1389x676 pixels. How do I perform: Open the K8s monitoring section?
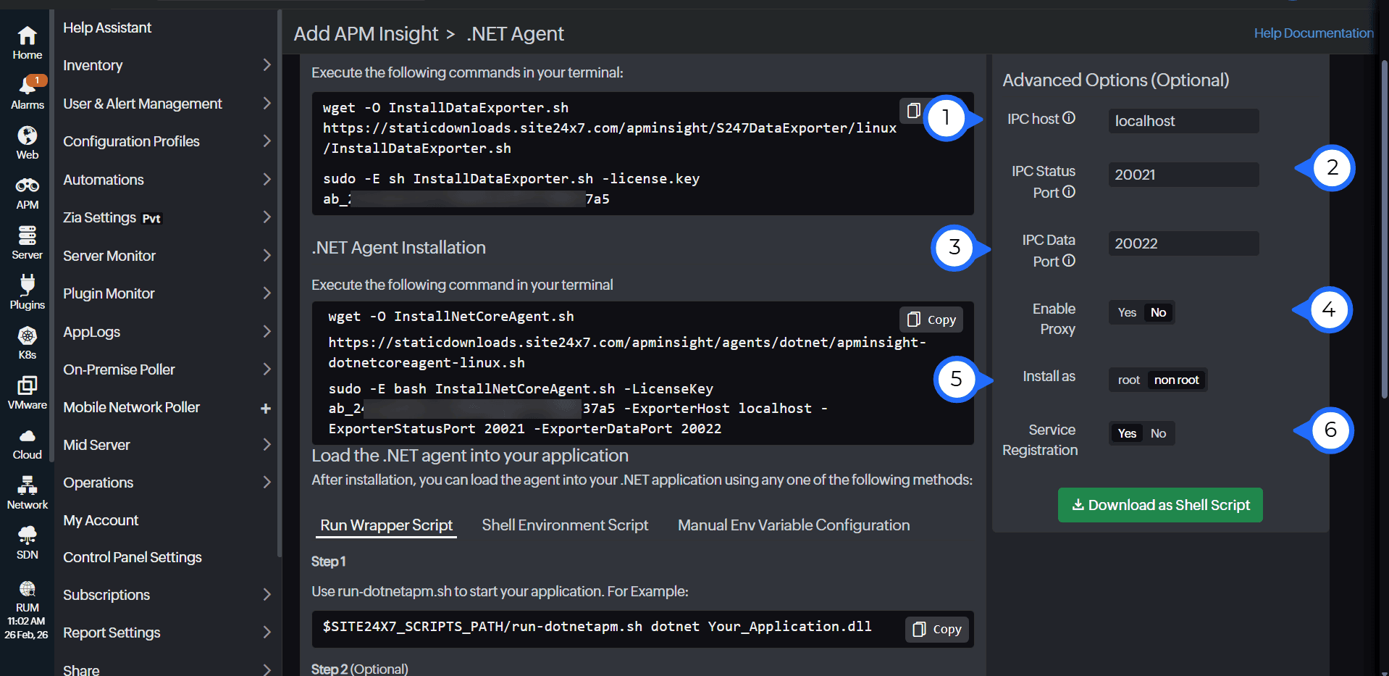[x=26, y=338]
